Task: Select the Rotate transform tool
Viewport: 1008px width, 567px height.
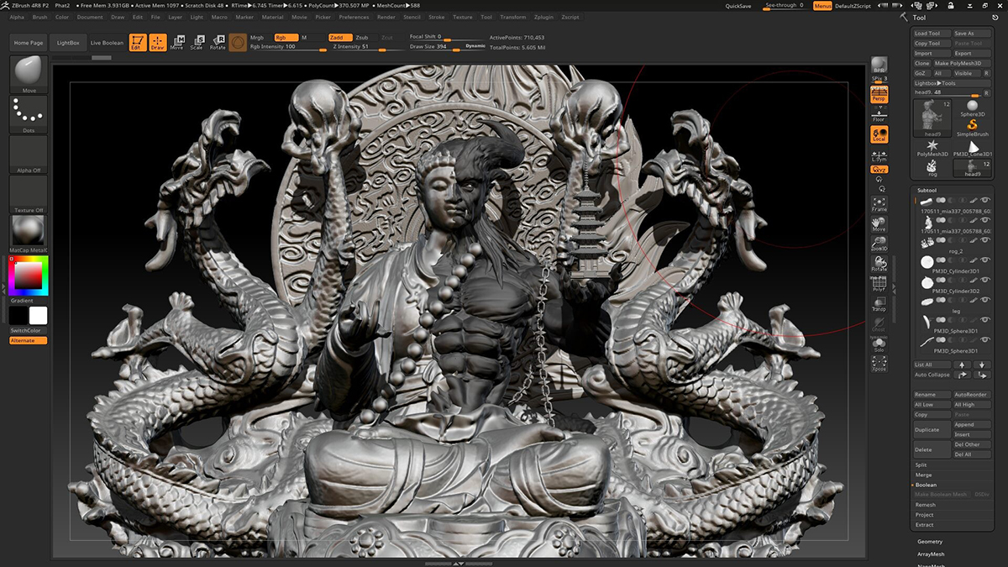Action: (x=218, y=42)
